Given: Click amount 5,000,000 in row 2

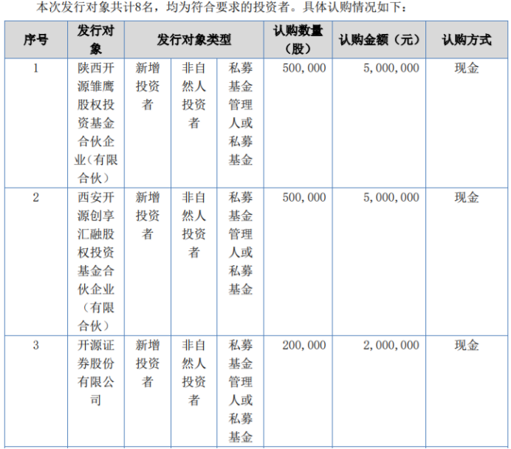Looking at the screenshot, I should [x=391, y=197].
